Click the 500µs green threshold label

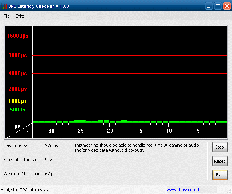tap(18, 110)
